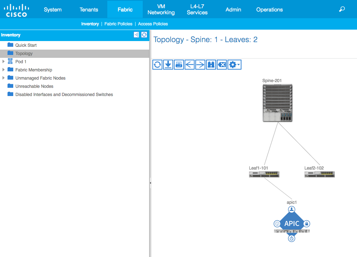The image size is (357, 257).
Task: Click the binoculars find icon
Action: (x=211, y=65)
